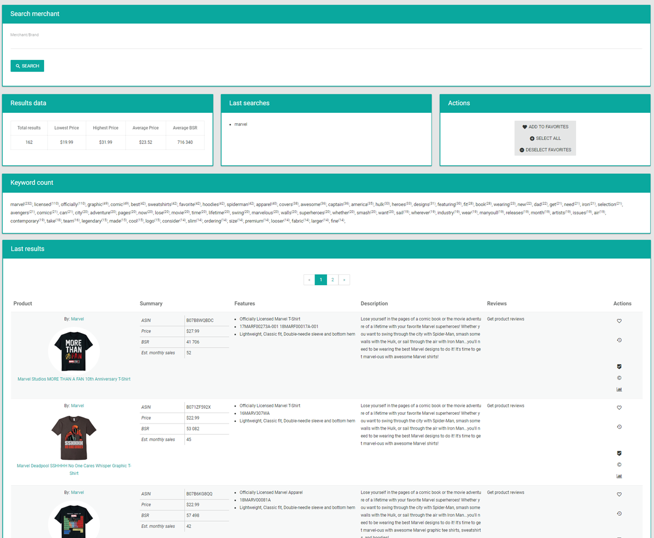
Task: Click the Features column header
Action: 245,304
